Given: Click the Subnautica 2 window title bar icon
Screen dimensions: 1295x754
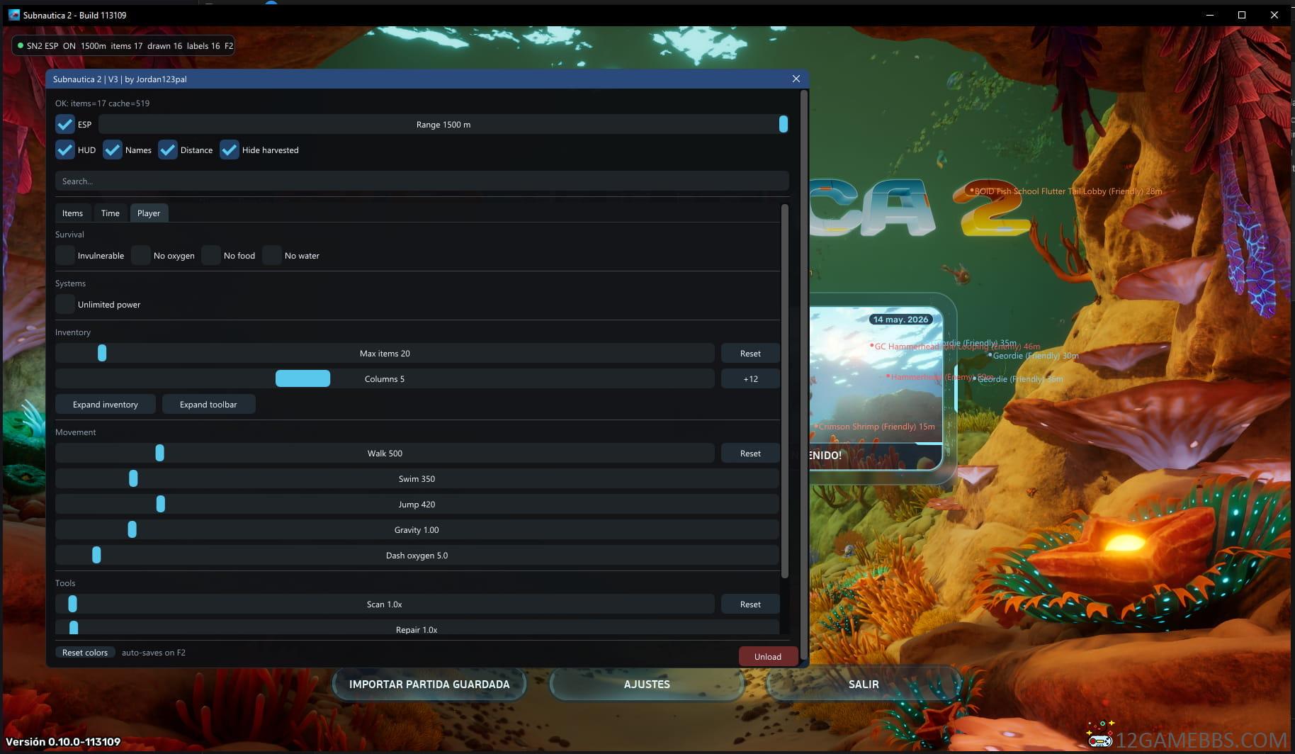Looking at the screenshot, I should click(x=14, y=15).
